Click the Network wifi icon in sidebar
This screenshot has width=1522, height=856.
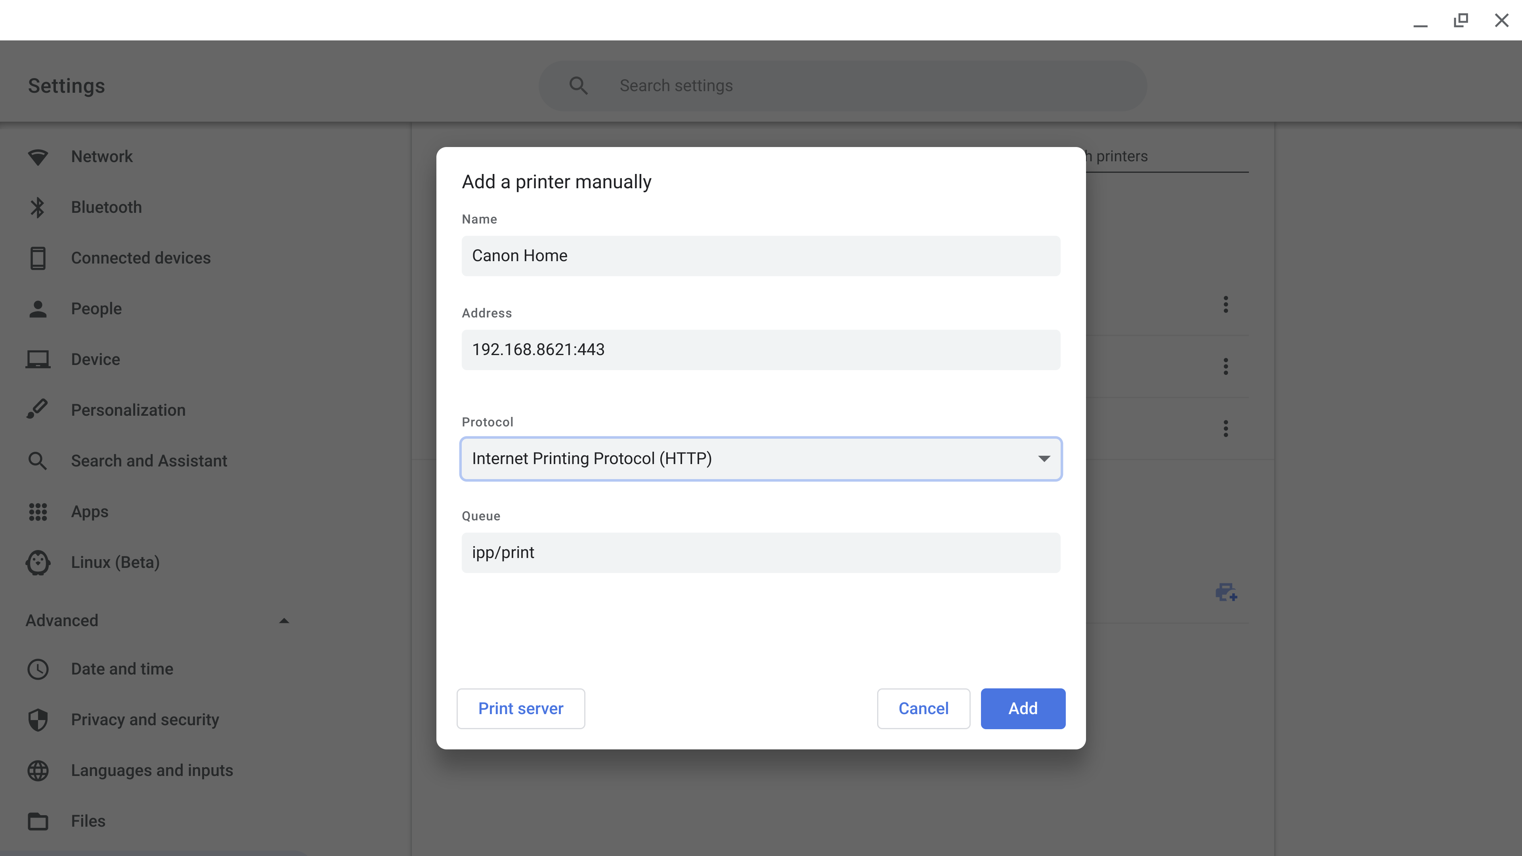click(x=38, y=157)
